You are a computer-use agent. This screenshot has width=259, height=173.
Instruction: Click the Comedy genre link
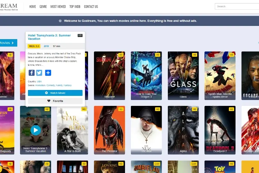pyautogui.click(x=51, y=85)
